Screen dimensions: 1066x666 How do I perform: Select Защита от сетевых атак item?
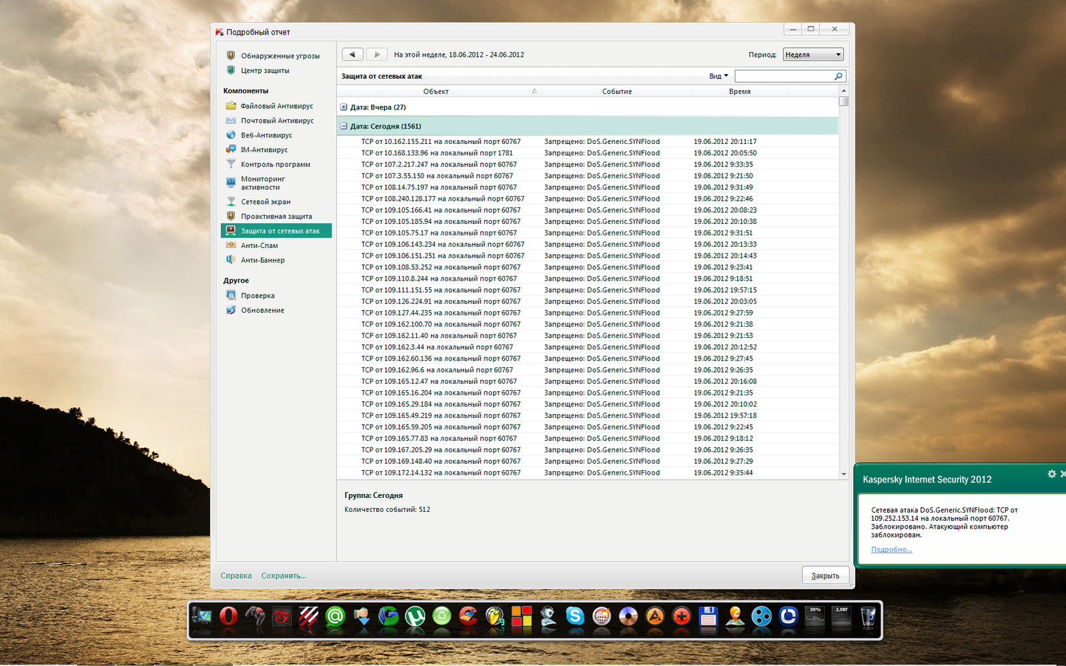coord(276,231)
